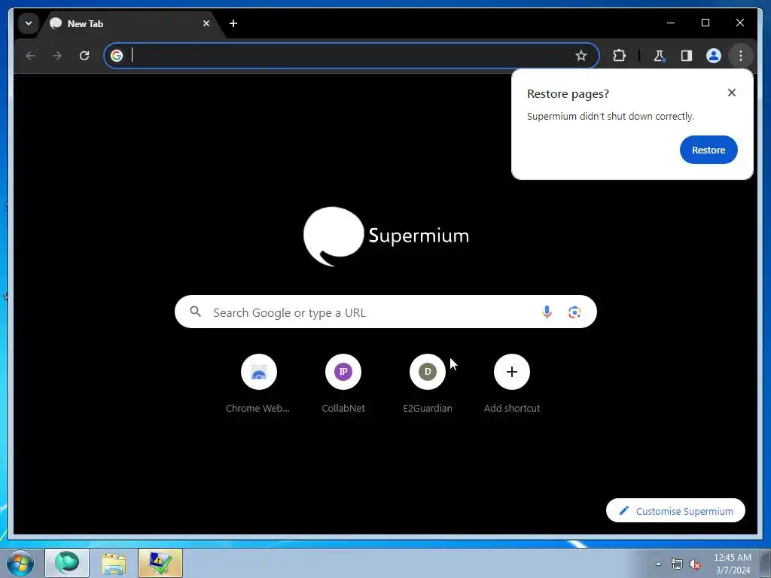Image resolution: width=771 pixels, height=578 pixels.
Task: Close the New Tab tab
Action: 206,23
